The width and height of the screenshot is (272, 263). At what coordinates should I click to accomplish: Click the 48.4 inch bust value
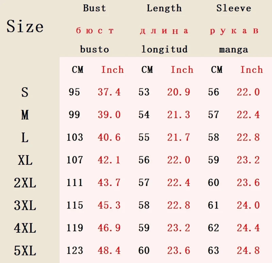coord(109,250)
